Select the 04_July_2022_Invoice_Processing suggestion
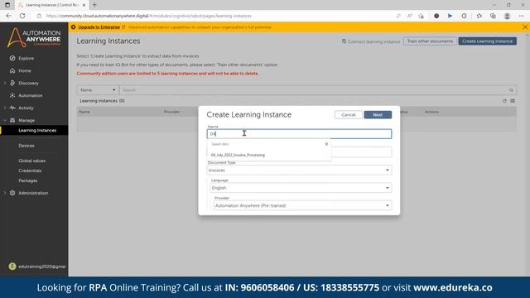 point(238,155)
